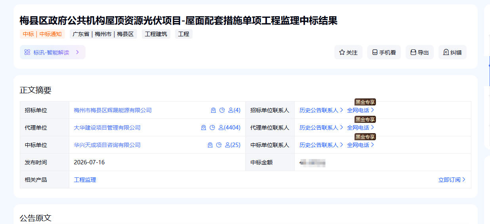Image resolution: width=490 pixels, height=224 pixels.
Task: Open pie-chart icon for 大华建设项目管理有限公司
Action: [212, 128]
